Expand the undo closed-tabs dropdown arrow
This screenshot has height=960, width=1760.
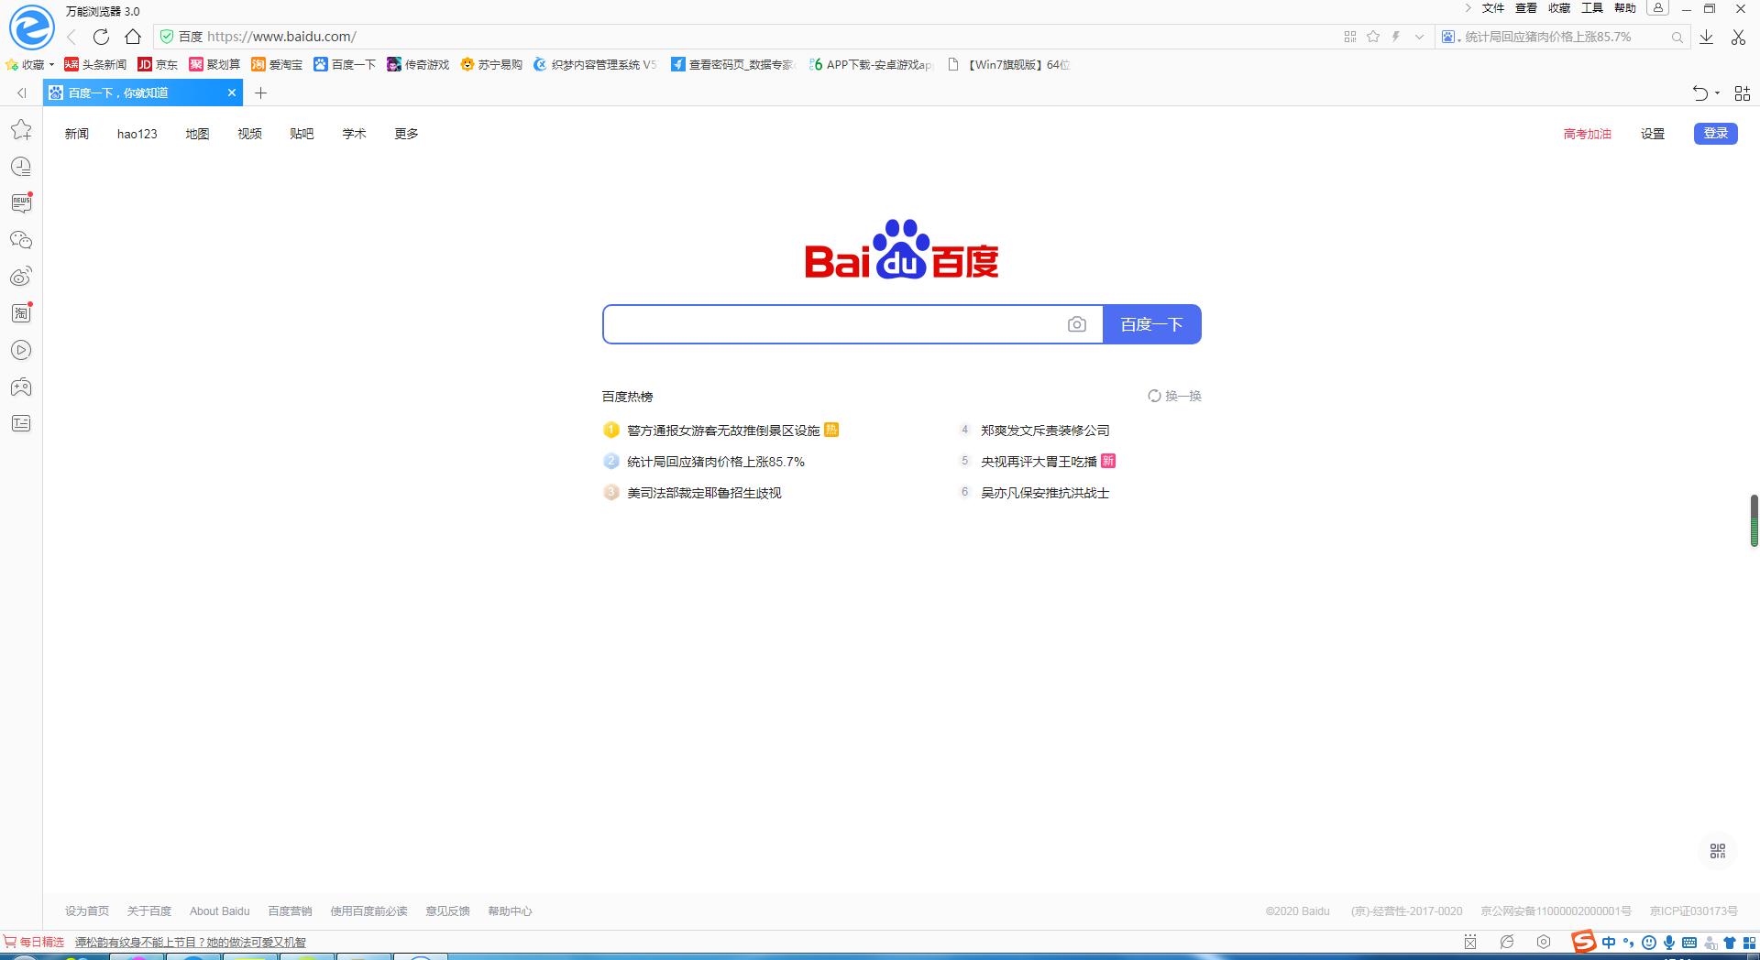pos(1717,93)
